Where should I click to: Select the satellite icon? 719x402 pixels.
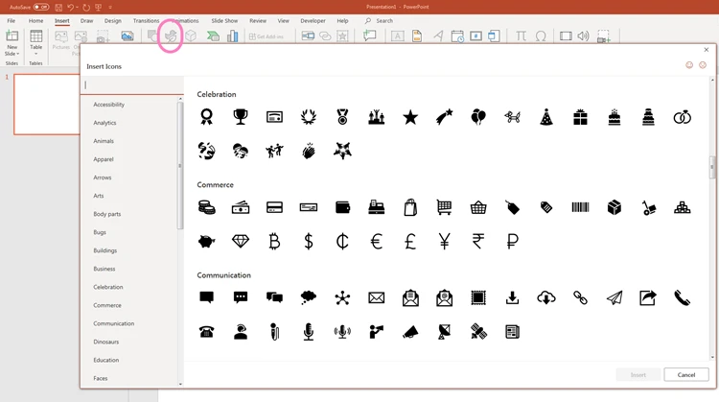(478, 332)
